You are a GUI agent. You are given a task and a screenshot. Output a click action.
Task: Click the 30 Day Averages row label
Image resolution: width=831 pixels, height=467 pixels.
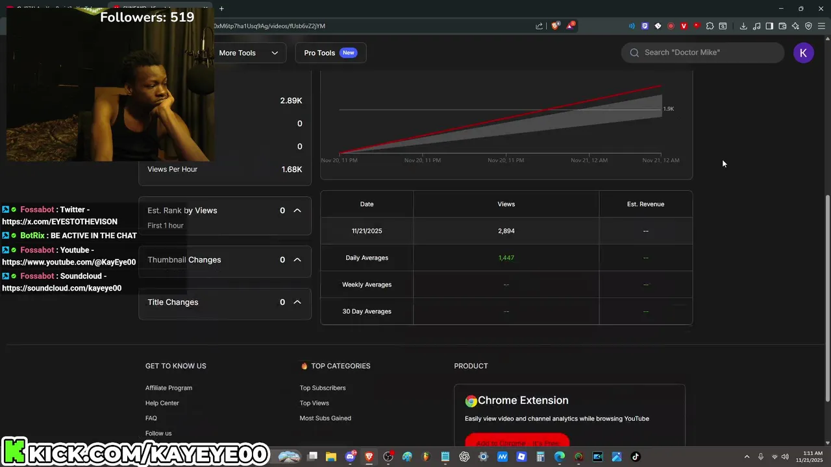click(x=367, y=311)
